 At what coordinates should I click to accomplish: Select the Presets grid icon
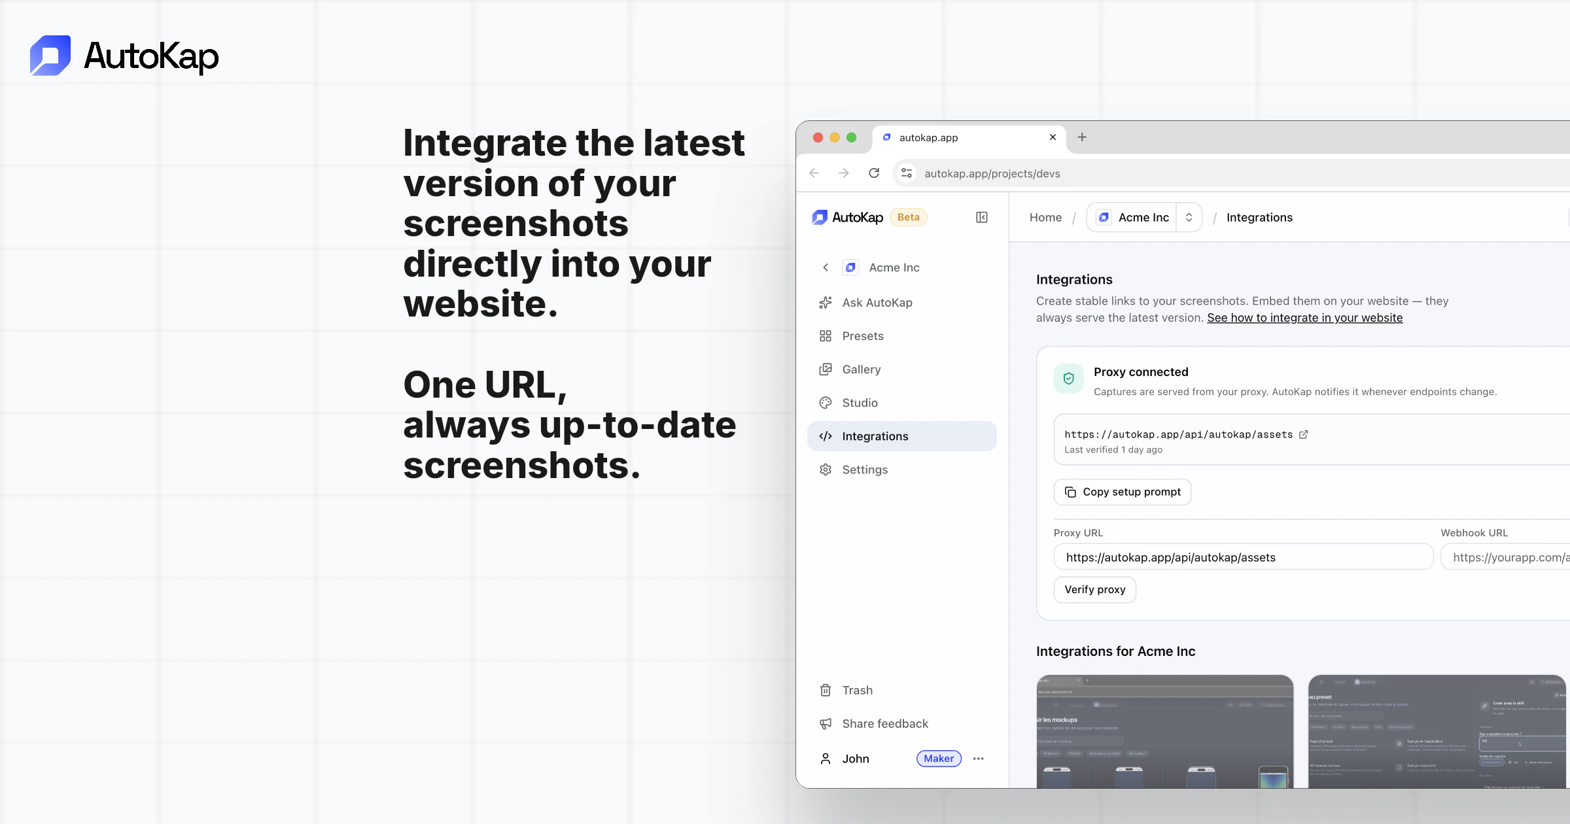(x=825, y=335)
